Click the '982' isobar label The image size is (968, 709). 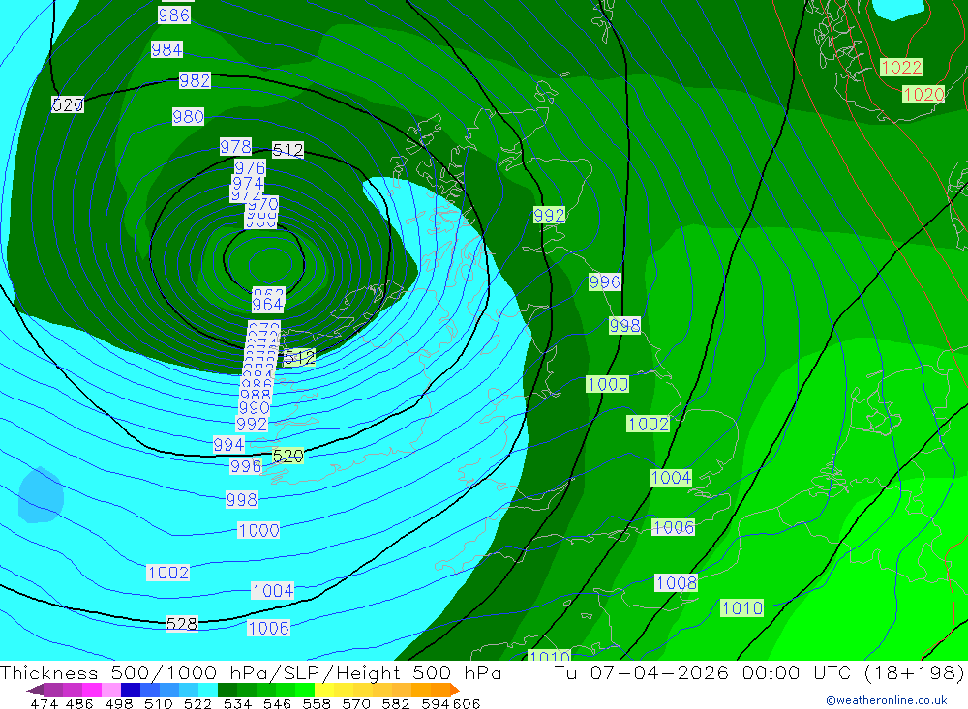pyautogui.click(x=195, y=81)
